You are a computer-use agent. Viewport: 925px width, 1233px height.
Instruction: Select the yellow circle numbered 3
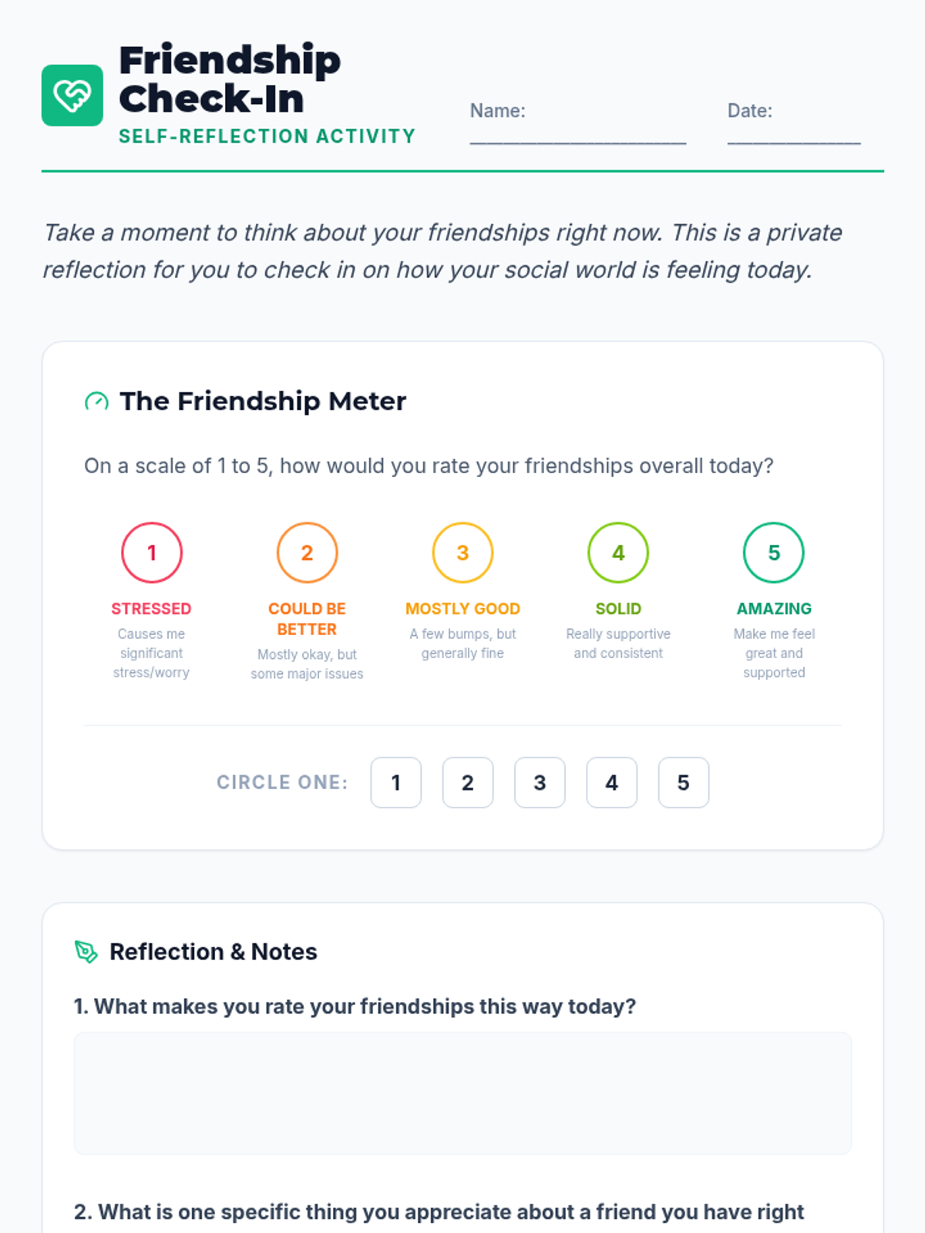click(x=462, y=553)
